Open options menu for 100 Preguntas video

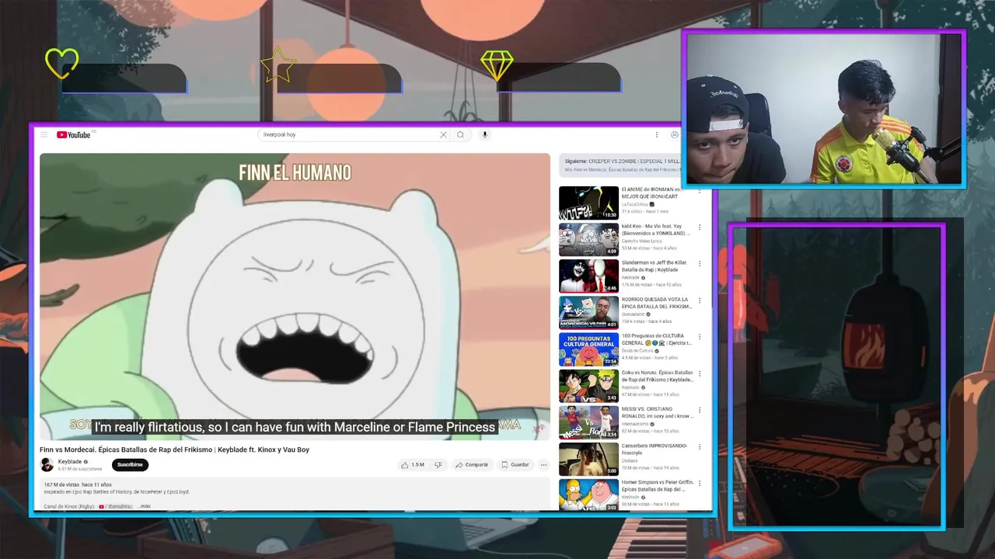click(x=699, y=337)
